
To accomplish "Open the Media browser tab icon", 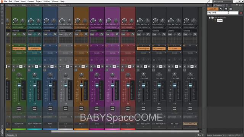I will tap(209, 5).
